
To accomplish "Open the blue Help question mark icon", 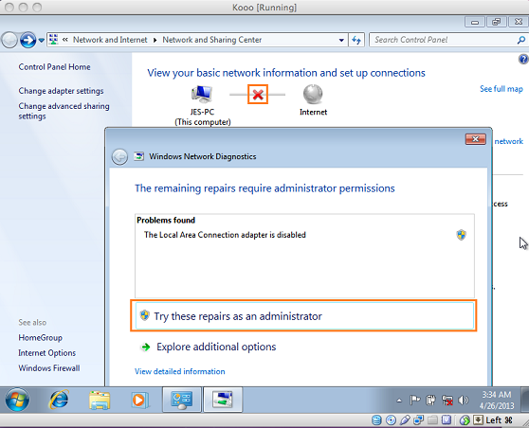I will 523,60.
